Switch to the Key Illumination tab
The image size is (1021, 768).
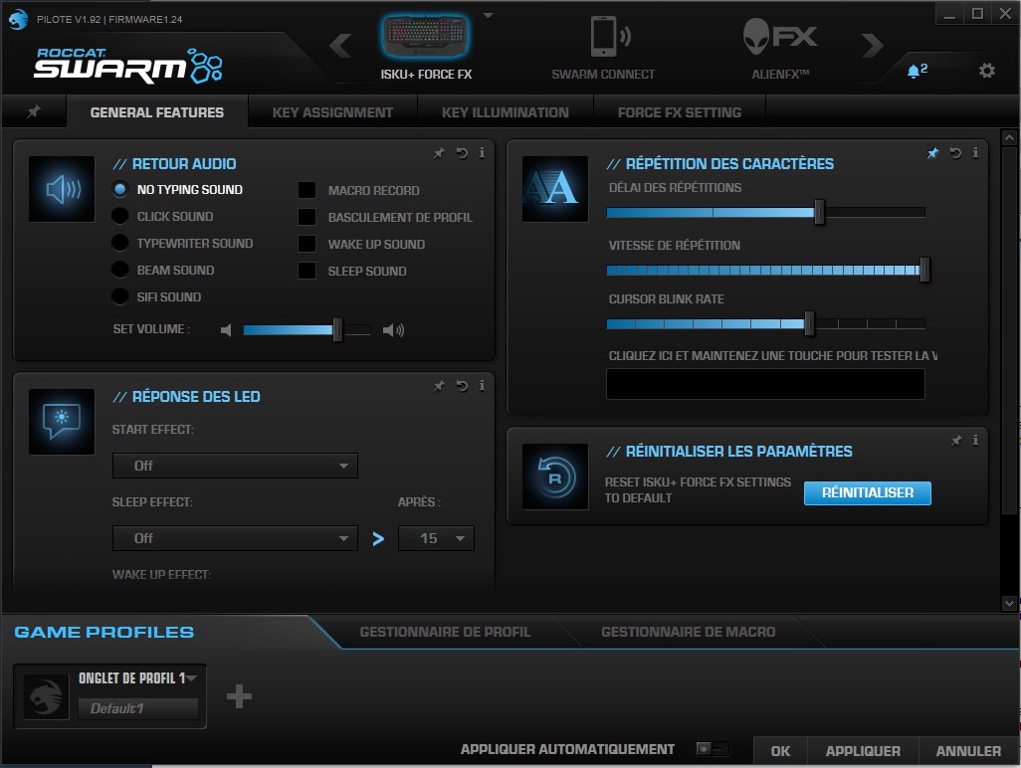(505, 111)
